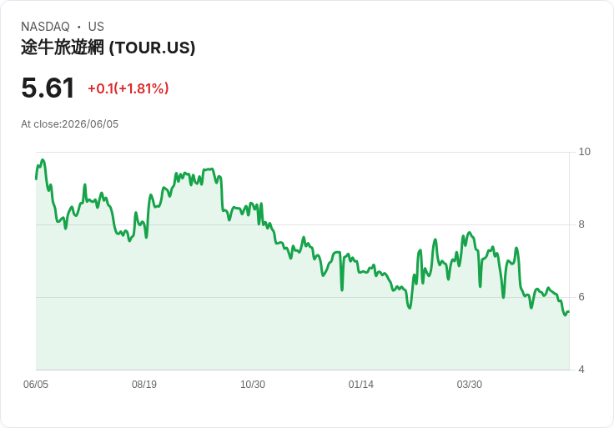The height and width of the screenshot is (428, 614).
Task: Click the US market label
Action: 96,27
